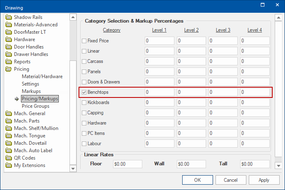Uncheck the Benchtops checkbox
285x190 pixels.
coord(84,93)
